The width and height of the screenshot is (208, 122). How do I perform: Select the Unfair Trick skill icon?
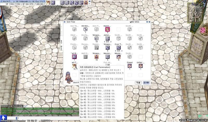click(141, 66)
